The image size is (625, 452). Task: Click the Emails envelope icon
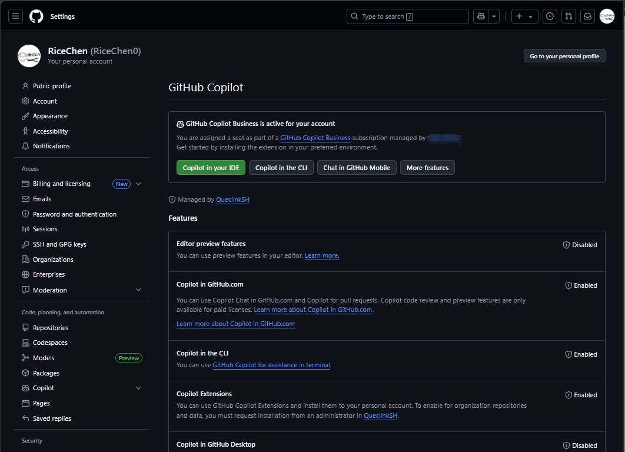(25, 199)
